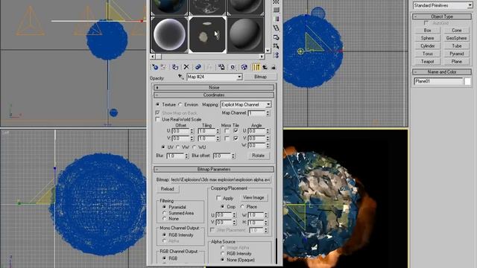Open the Mapping Explicit Map Channel dropdown
477x268 pixels.
[268, 104]
